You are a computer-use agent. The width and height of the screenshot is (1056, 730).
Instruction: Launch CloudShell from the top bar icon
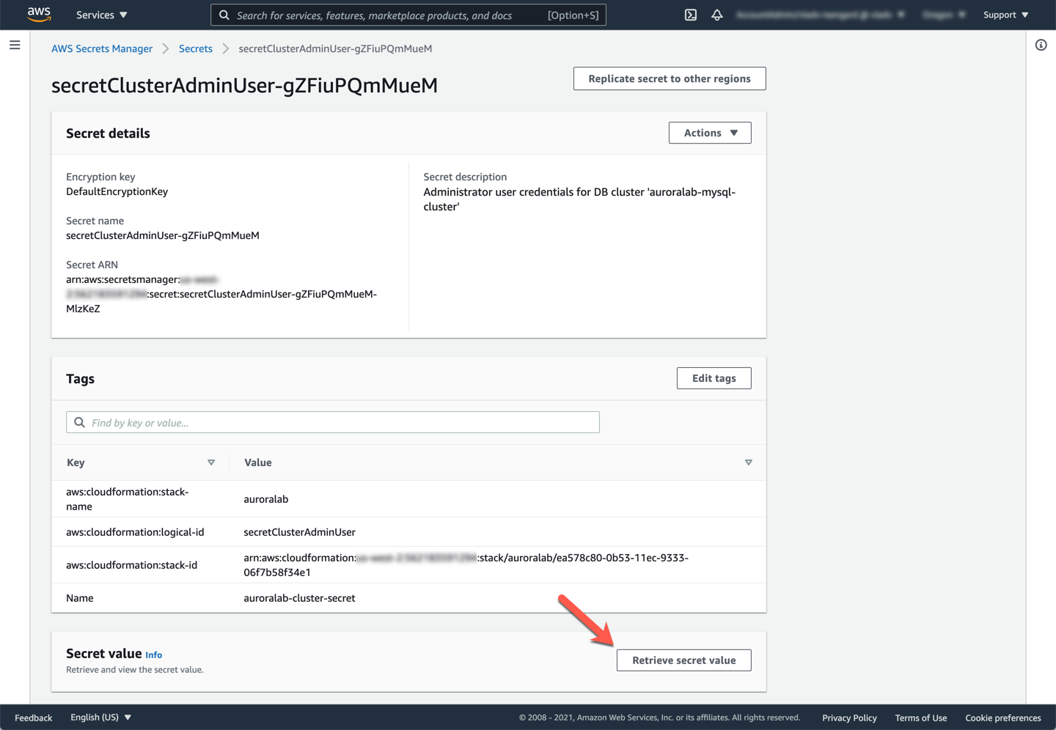(x=690, y=15)
